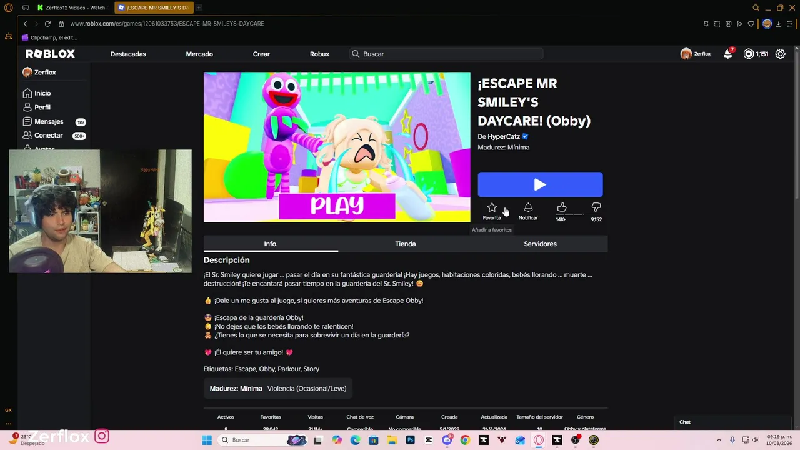Click the Roblox logo

(50, 54)
